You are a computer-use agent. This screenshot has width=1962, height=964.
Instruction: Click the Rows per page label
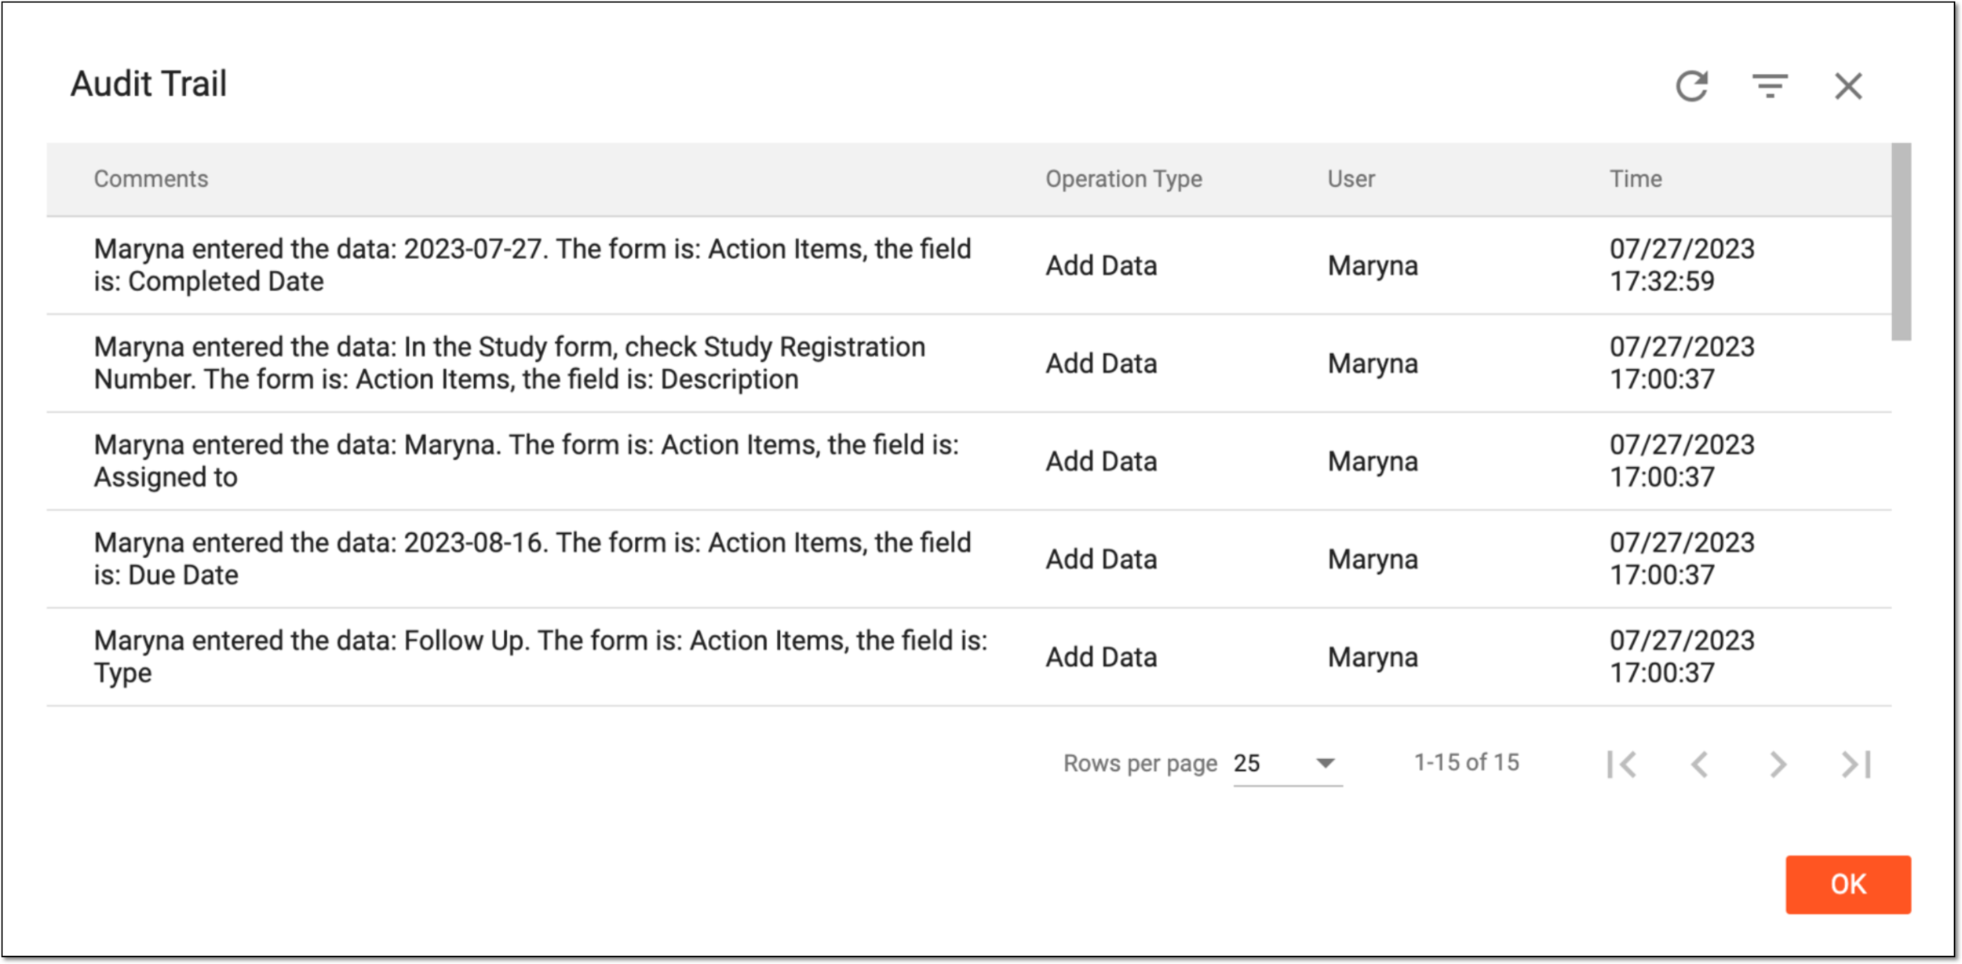(x=1140, y=763)
